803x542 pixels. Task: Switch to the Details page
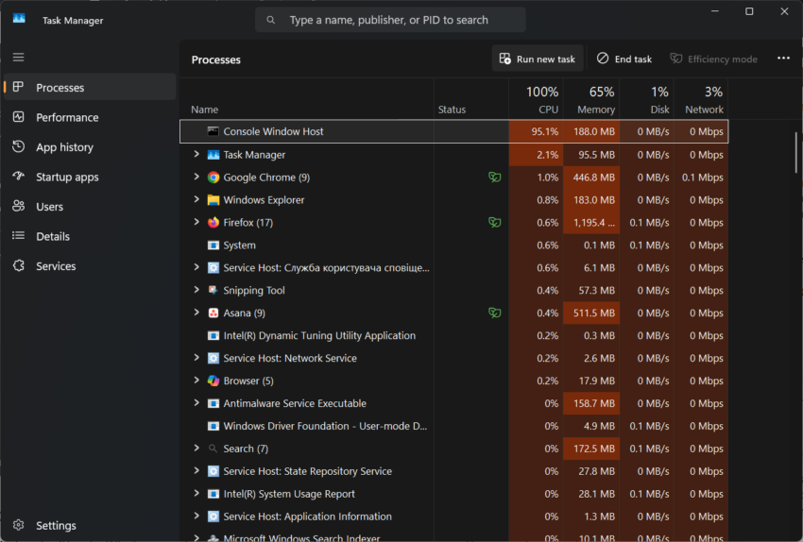point(90,236)
